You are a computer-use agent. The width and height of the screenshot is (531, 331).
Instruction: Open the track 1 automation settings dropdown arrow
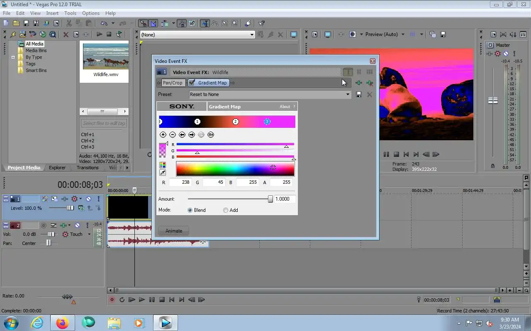80,199
